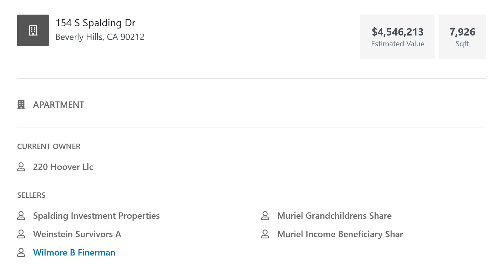Click the building thumbnail next to the address
The image size is (504, 272).
click(33, 30)
